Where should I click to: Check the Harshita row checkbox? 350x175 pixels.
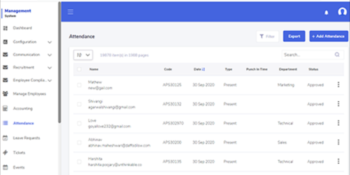pyautogui.click(x=79, y=162)
